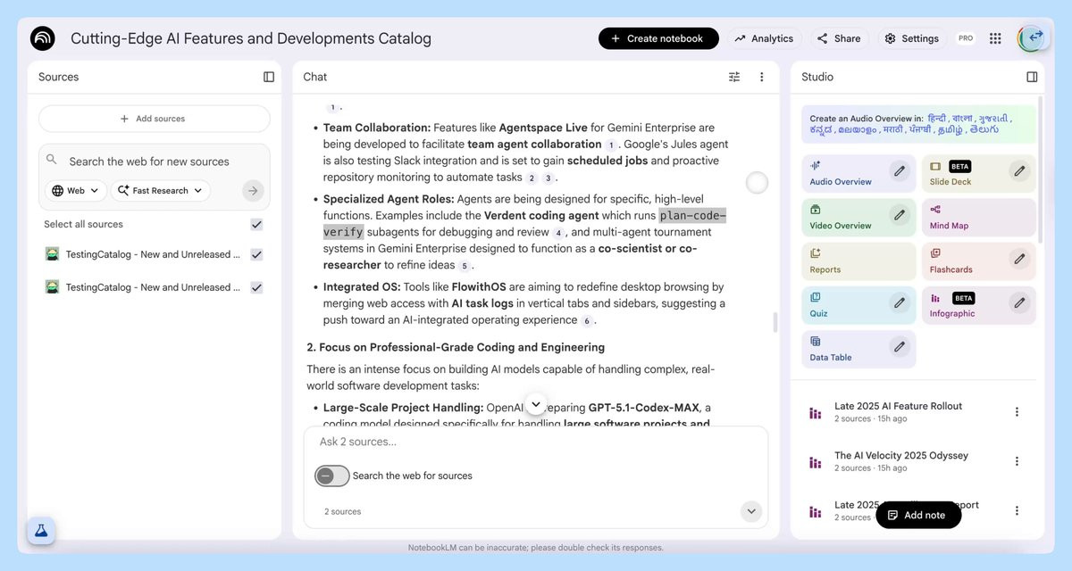Image resolution: width=1072 pixels, height=571 pixels.
Task: Collapse the Sources panel icon
Action: click(x=269, y=77)
